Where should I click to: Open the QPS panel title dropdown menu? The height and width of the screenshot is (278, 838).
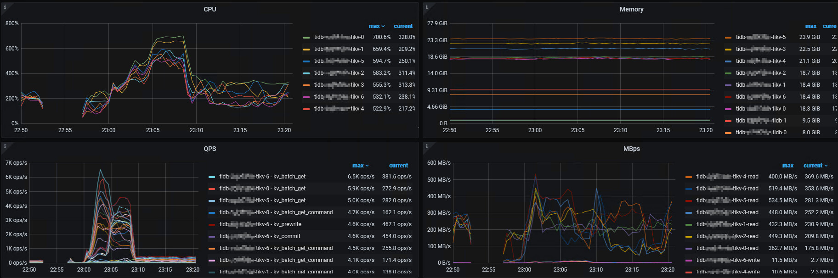tap(209, 149)
